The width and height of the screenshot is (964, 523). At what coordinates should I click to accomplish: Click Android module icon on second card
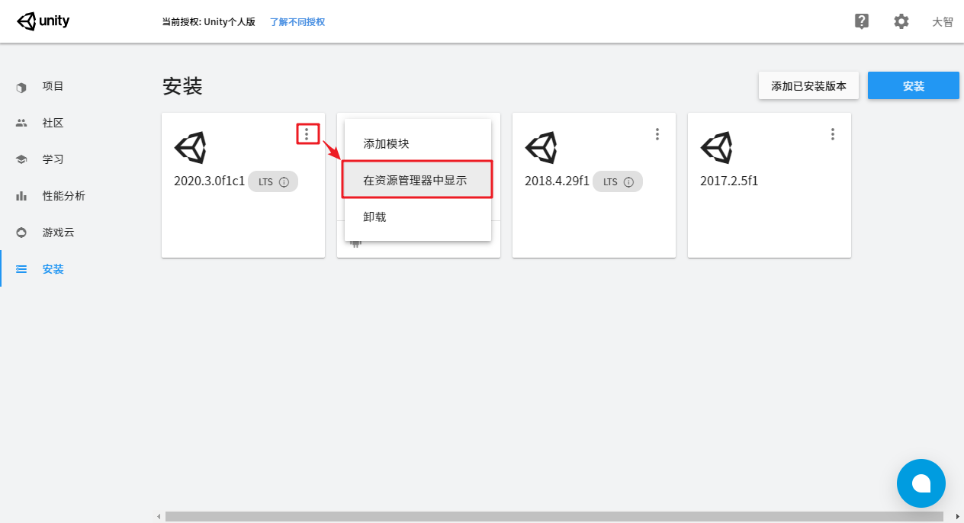pos(355,242)
